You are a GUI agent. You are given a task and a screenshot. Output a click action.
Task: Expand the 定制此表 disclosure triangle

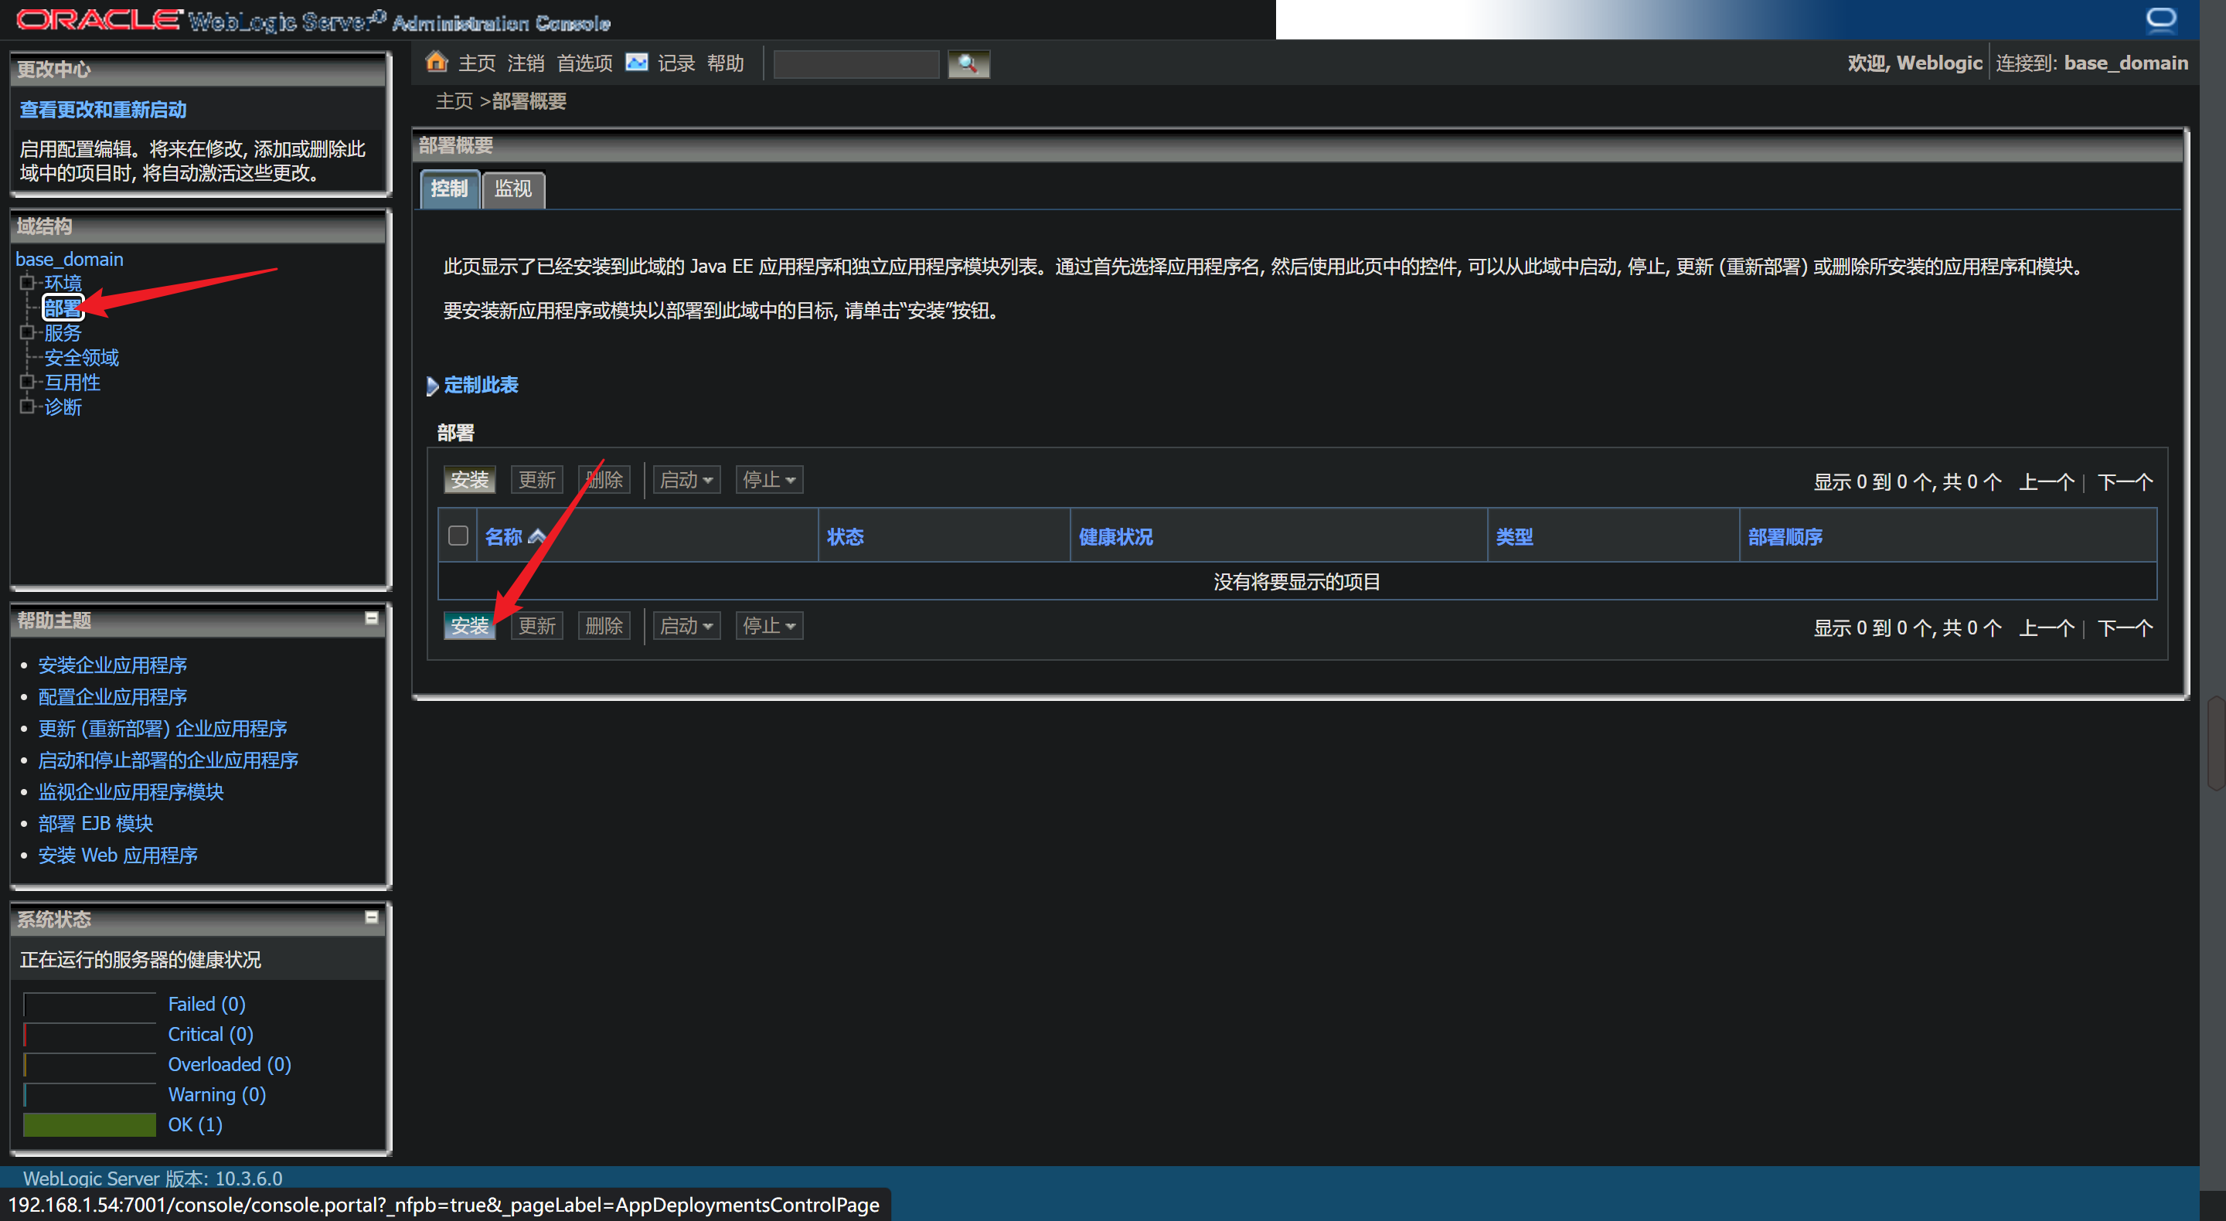[x=432, y=386]
